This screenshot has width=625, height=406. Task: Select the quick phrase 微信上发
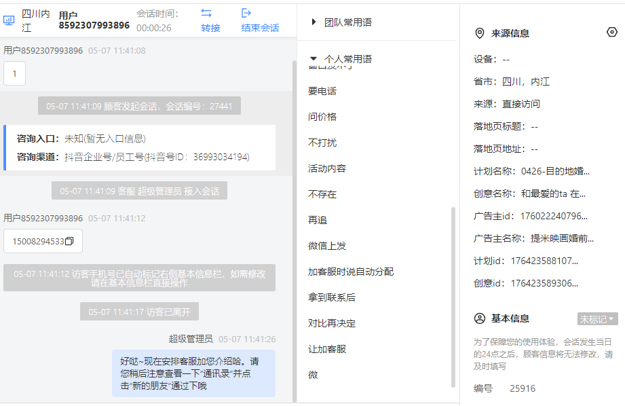[x=327, y=246]
